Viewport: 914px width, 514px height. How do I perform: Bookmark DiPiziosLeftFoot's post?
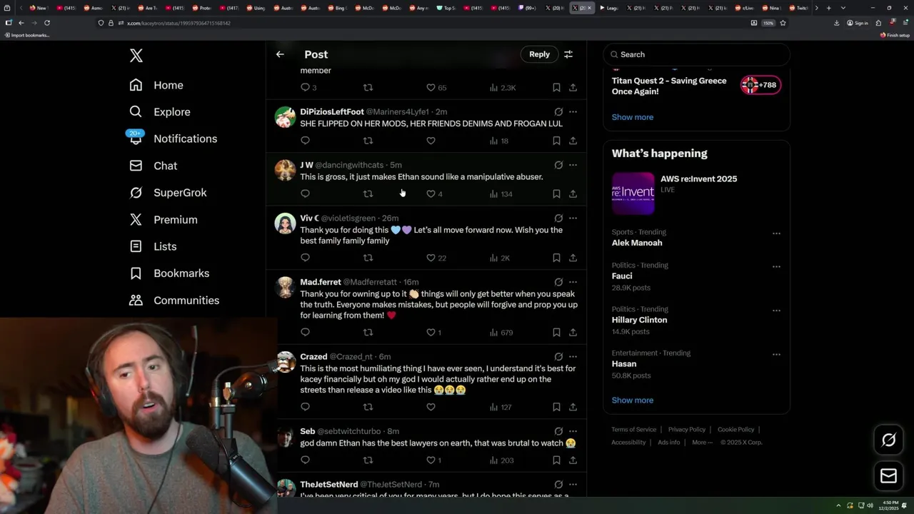pos(556,141)
